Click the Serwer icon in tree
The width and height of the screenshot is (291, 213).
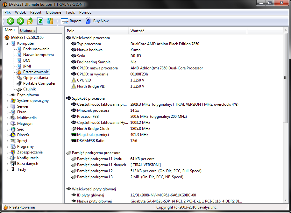pyautogui.click(x=13, y=106)
